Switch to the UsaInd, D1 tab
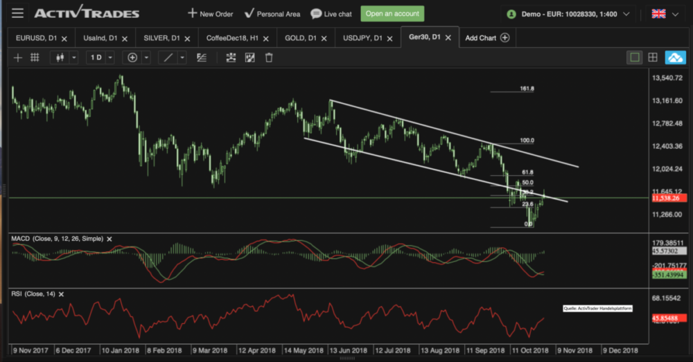 pyautogui.click(x=100, y=38)
